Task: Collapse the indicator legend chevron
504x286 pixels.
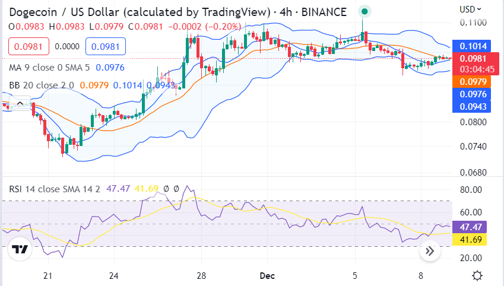Action: coord(20,103)
